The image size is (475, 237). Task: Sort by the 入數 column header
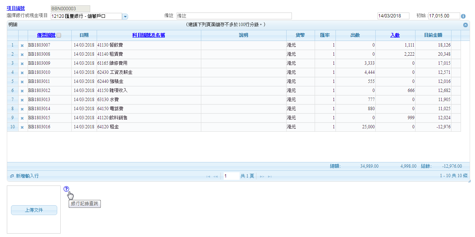[395, 35]
